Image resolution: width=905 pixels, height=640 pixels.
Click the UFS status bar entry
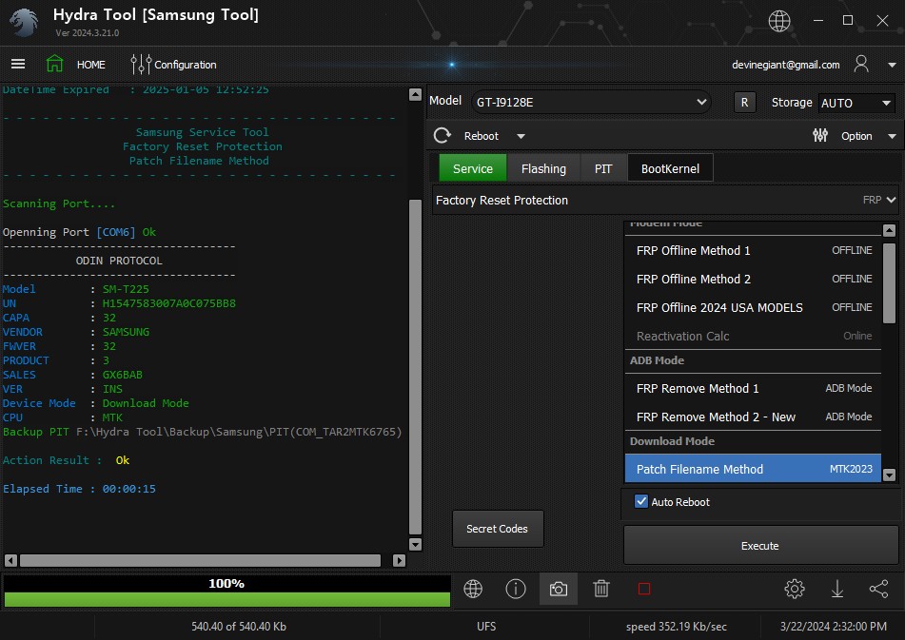coord(486,626)
